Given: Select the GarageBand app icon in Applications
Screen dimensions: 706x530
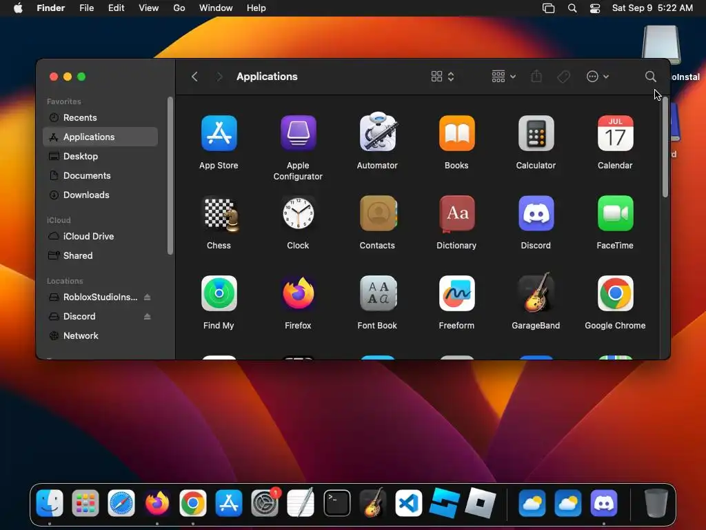Looking at the screenshot, I should coord(536,293).
